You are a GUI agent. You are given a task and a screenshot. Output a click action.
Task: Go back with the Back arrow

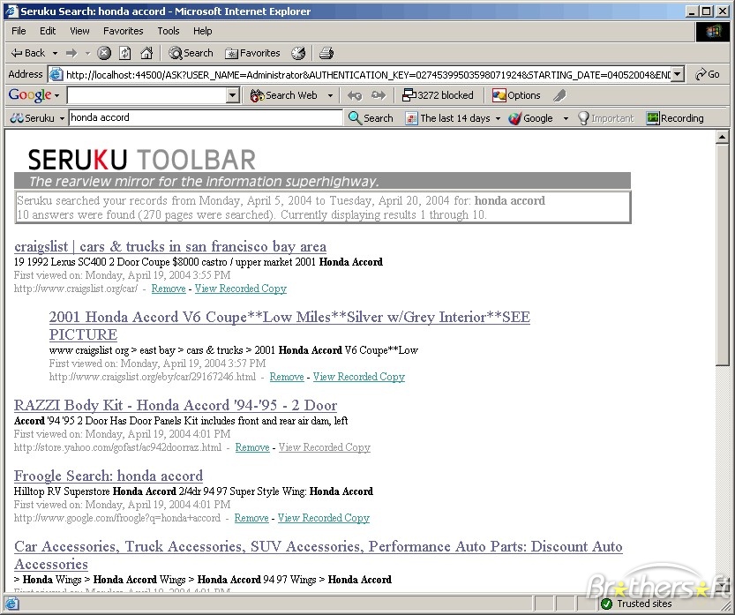point(28,53)
